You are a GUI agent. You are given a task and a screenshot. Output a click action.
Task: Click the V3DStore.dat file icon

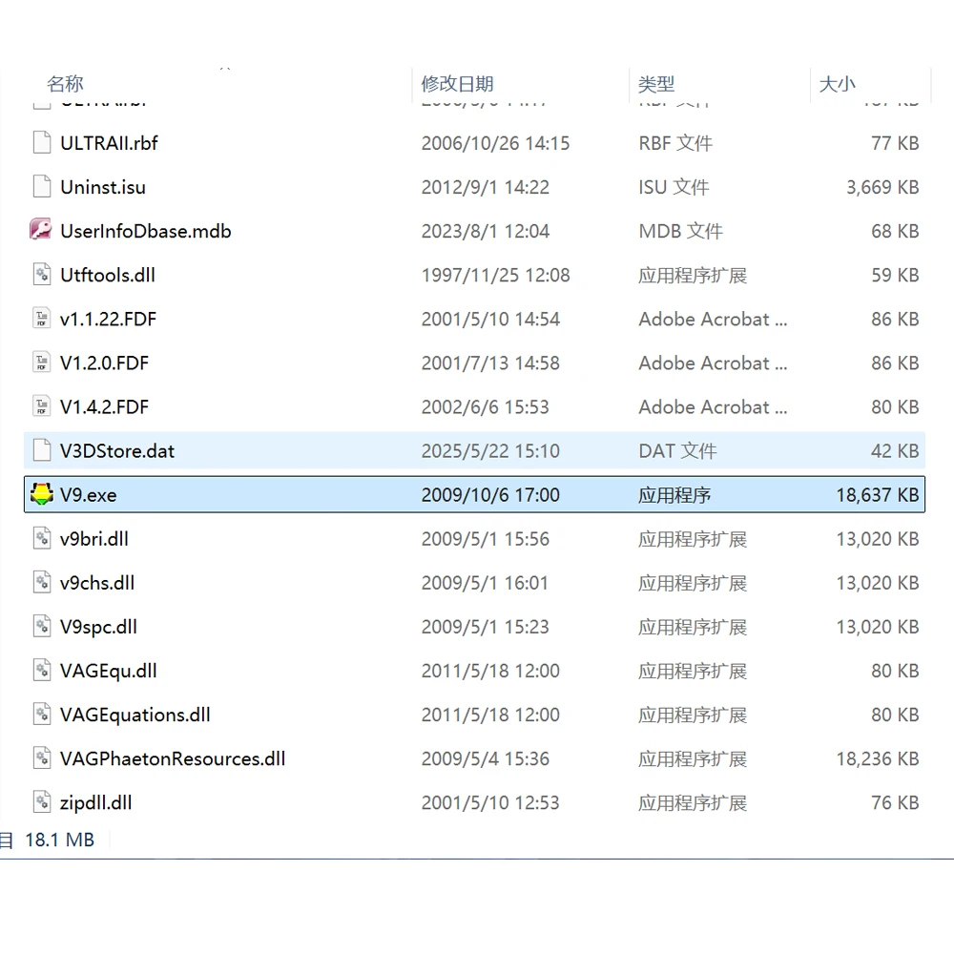coord(41,451)
